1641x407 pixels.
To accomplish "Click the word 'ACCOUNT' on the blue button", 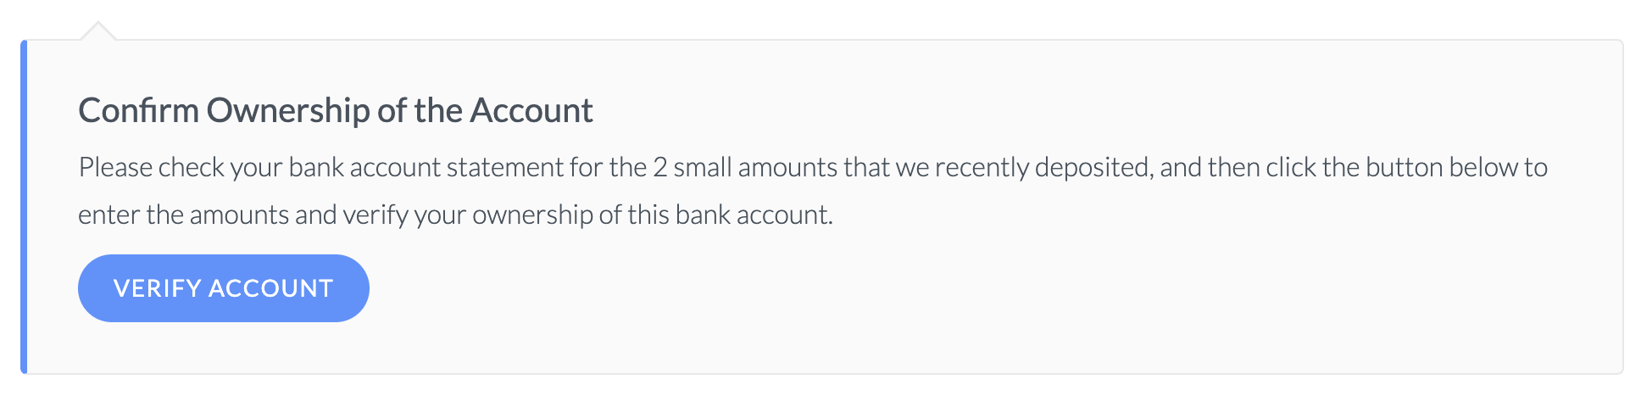I will pyautogui.click(x=271, y=288).
